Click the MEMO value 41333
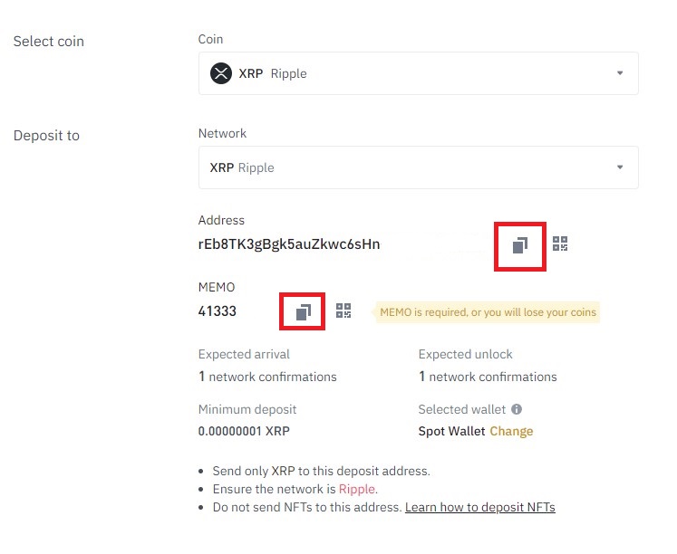 [218, 310]
